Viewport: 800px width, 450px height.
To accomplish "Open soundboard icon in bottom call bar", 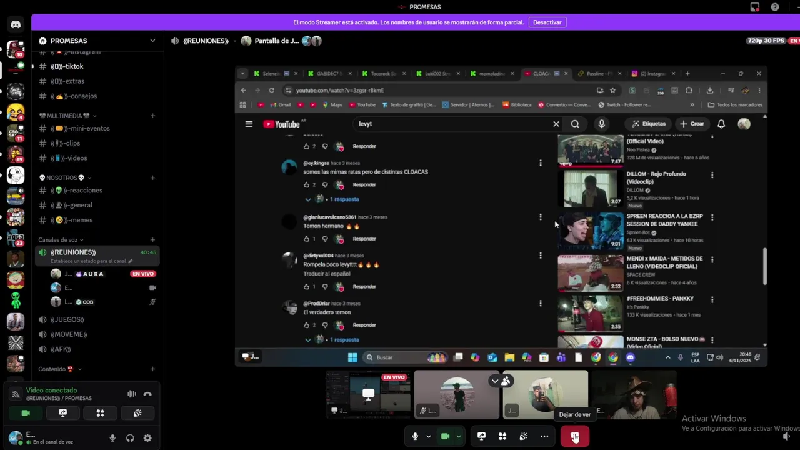I will (x=524, y=436).
